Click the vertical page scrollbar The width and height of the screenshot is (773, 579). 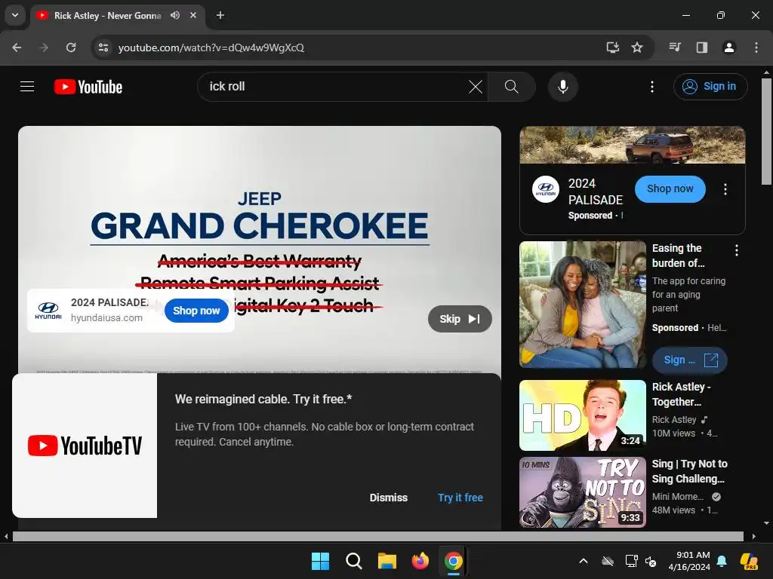pyautogui.click(x=767, y=131)
